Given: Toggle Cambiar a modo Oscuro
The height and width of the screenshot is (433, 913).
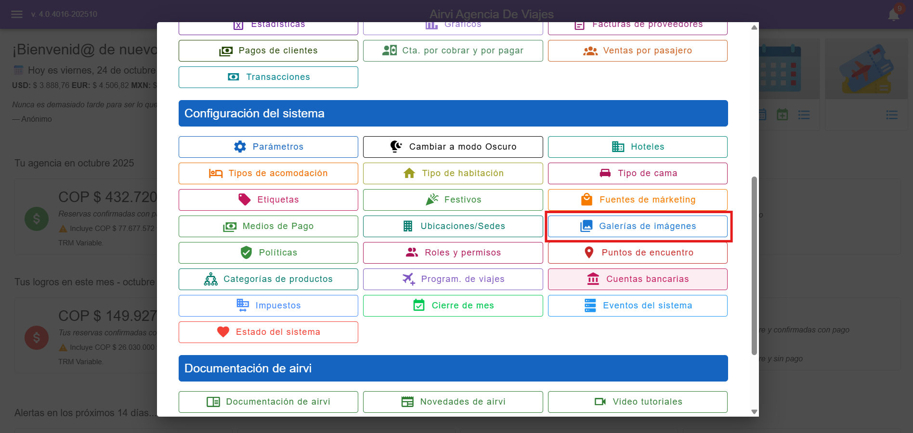Looking at the screenshot, I should coord(453,147).
